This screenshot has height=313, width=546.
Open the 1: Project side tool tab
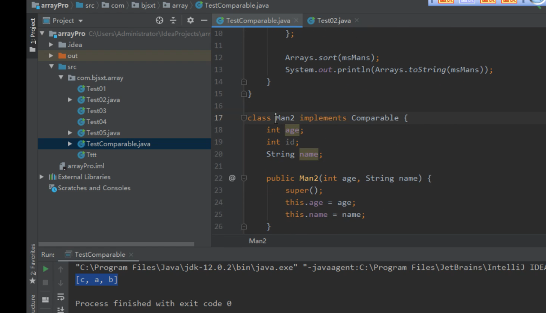click(32, 35)
